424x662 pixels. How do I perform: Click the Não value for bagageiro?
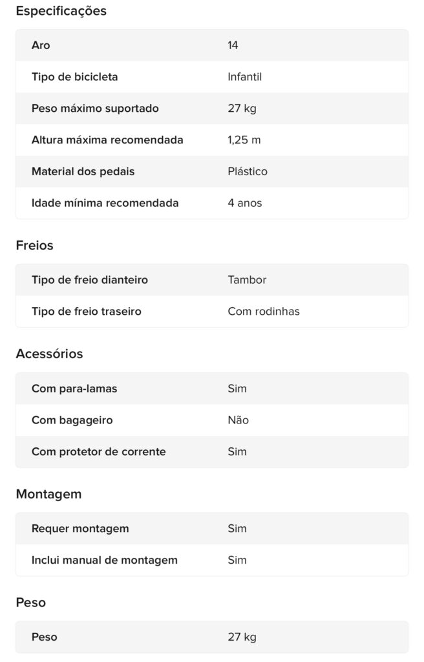click(238, 420)
